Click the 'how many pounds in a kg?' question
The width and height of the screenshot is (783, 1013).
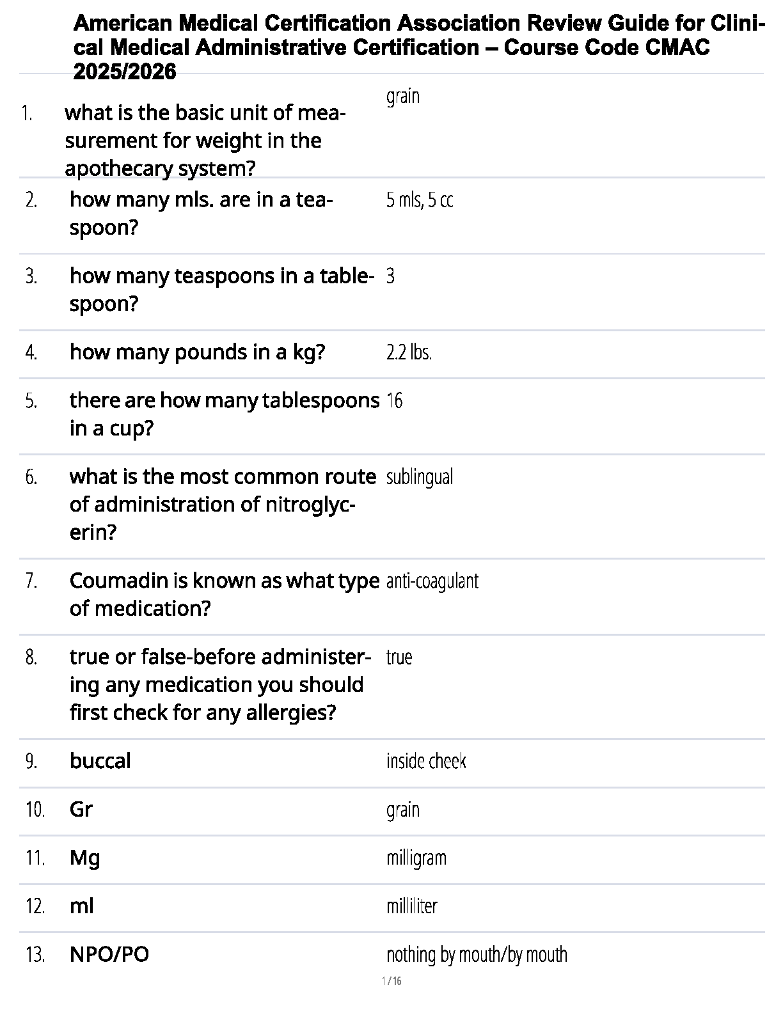197,352
